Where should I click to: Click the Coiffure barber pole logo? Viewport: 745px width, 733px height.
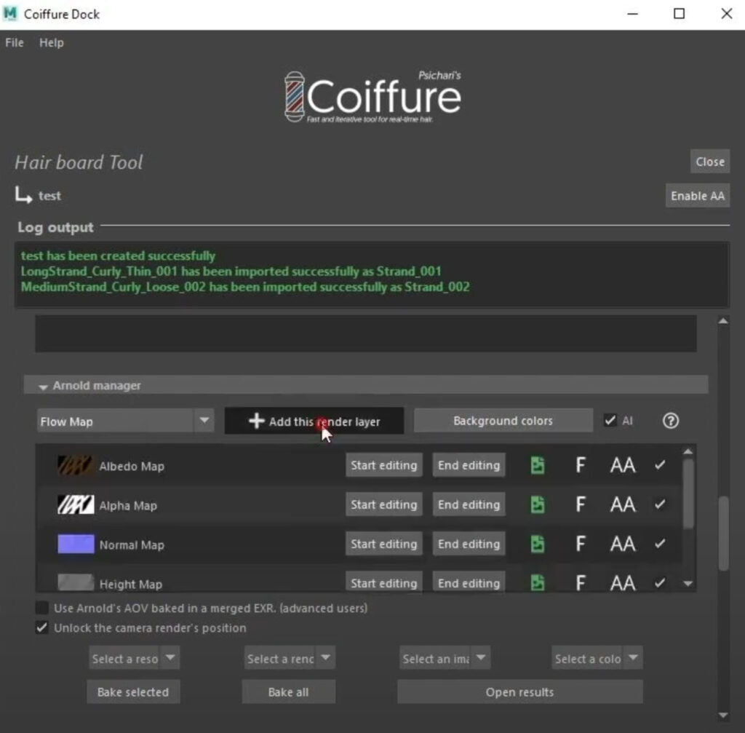pos(295,97)
